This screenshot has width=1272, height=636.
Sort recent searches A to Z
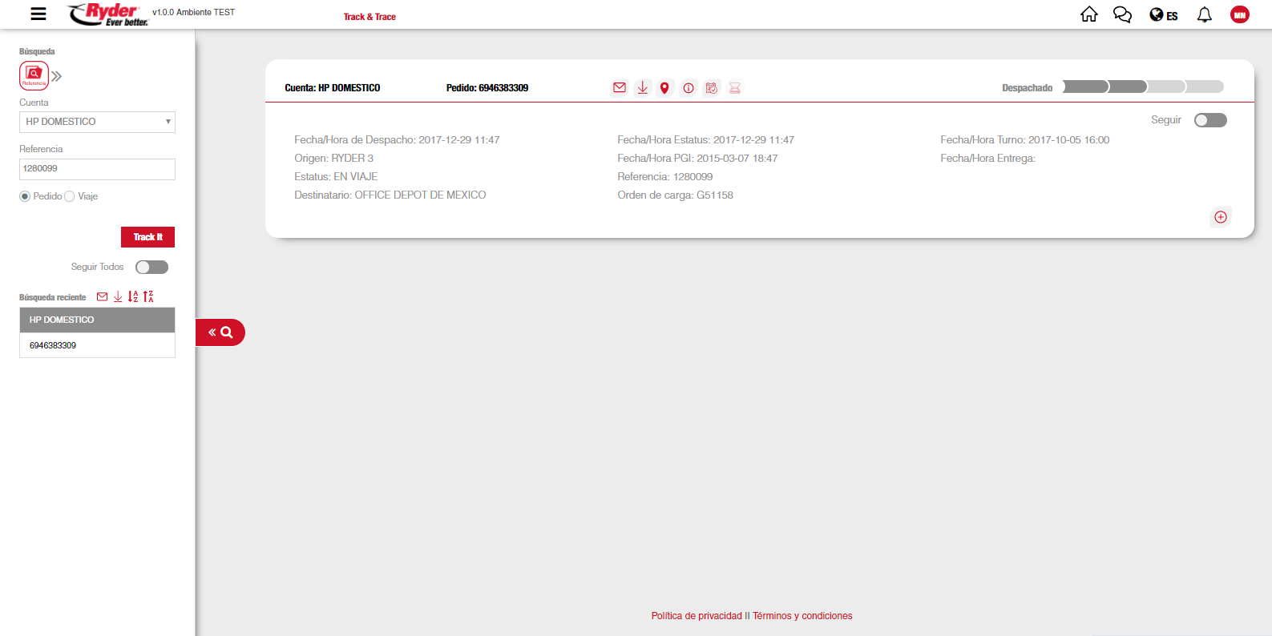(133, 296)
